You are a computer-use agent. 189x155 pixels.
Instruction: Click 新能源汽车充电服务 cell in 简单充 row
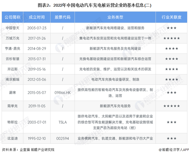[115, 106]
